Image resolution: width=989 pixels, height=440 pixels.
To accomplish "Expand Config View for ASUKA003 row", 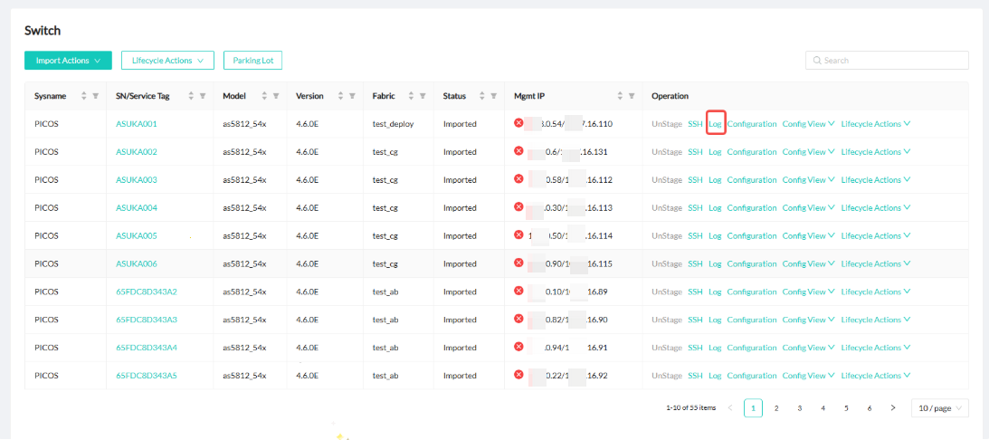I will pos(807,179).
